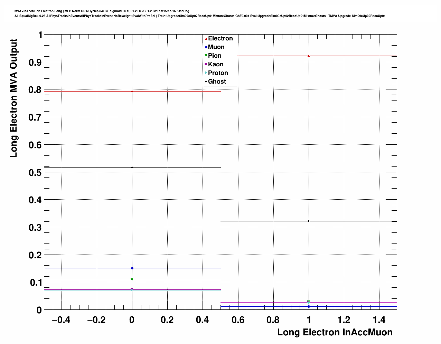Click the red Electron triangle marker in legend
441x344 pixels.
(206, 38)
